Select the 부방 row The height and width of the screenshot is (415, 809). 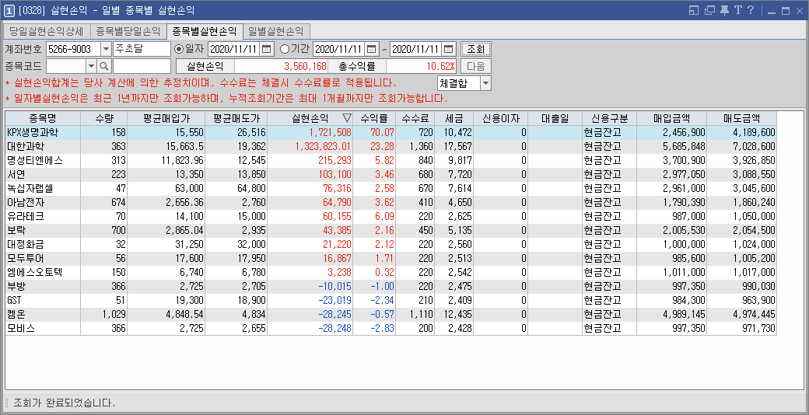pos(390,286)
